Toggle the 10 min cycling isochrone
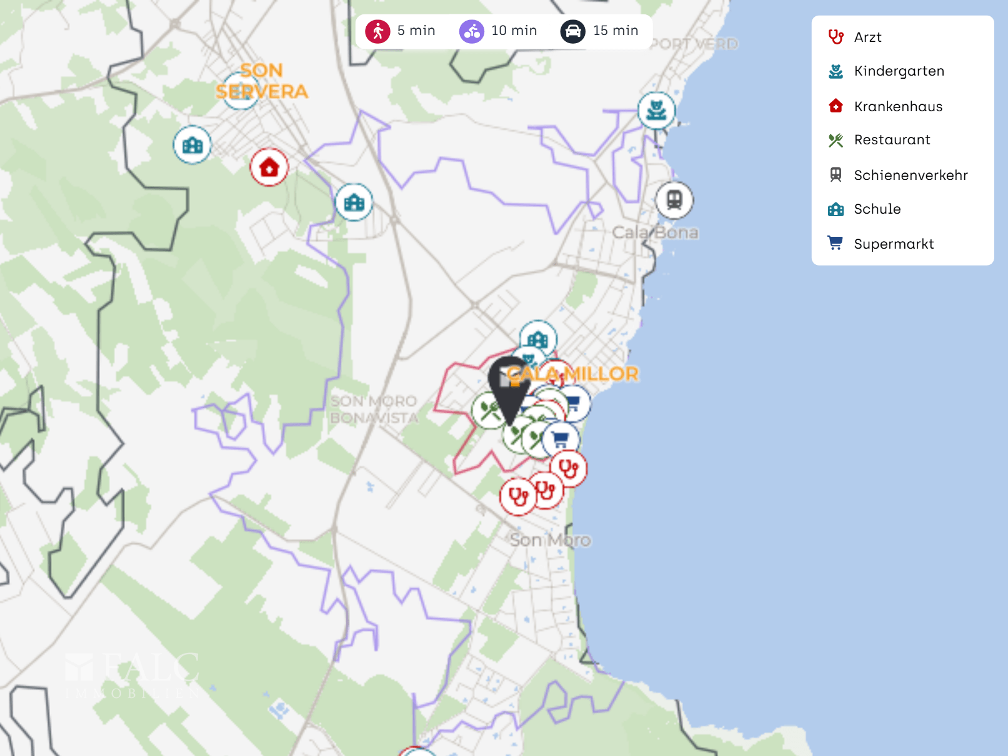 coord(498,31)
